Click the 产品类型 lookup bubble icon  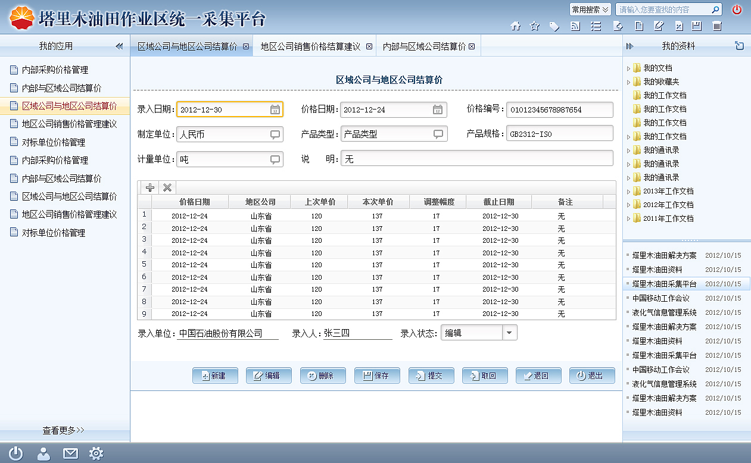438,134
